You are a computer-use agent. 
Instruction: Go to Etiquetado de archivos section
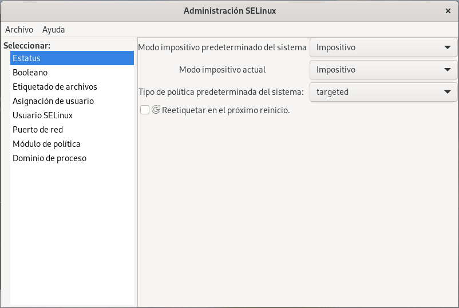pos(55,87)
